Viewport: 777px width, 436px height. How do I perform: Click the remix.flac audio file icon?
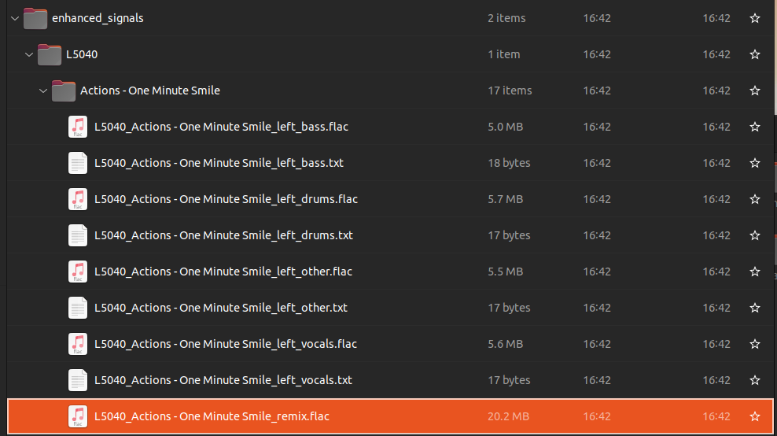coord(78,416)
